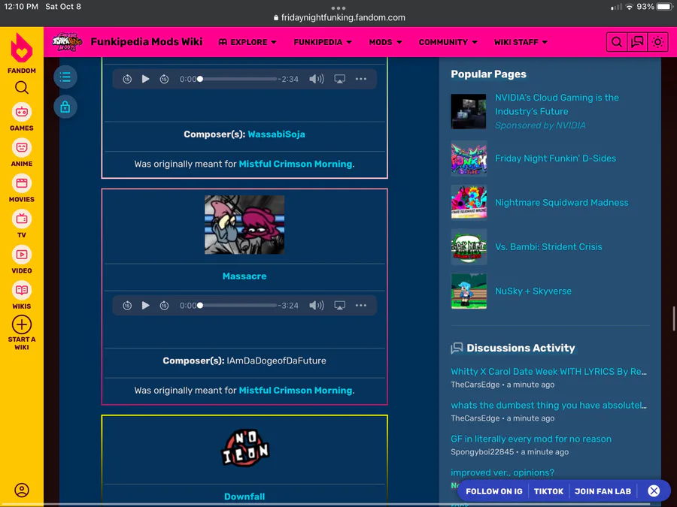Click the No Icon placeholder image
The image size is (677, 507).
[x=244, y=448]
